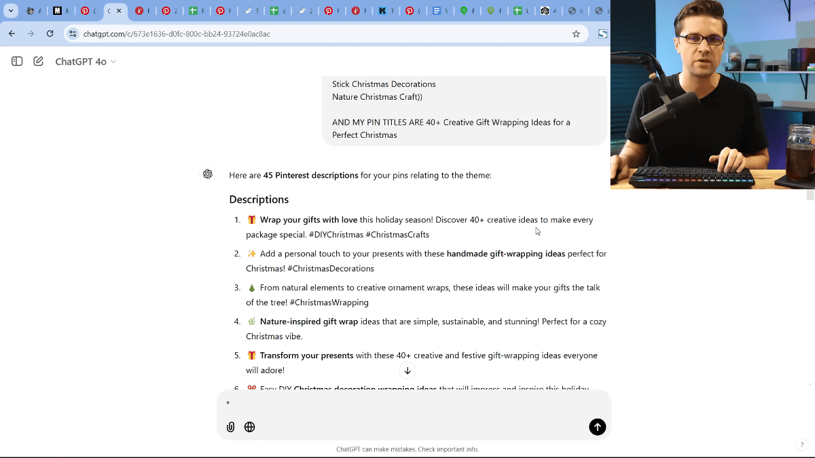Click "Stick Christmas Decorations" in user message
Screen dimensions: 815x458
pos(384,84)
